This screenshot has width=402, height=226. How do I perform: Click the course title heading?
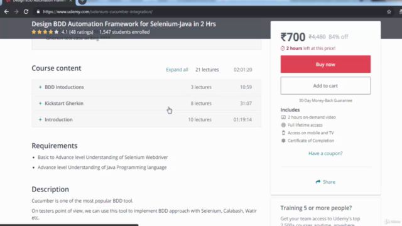(x=124, y=24)
